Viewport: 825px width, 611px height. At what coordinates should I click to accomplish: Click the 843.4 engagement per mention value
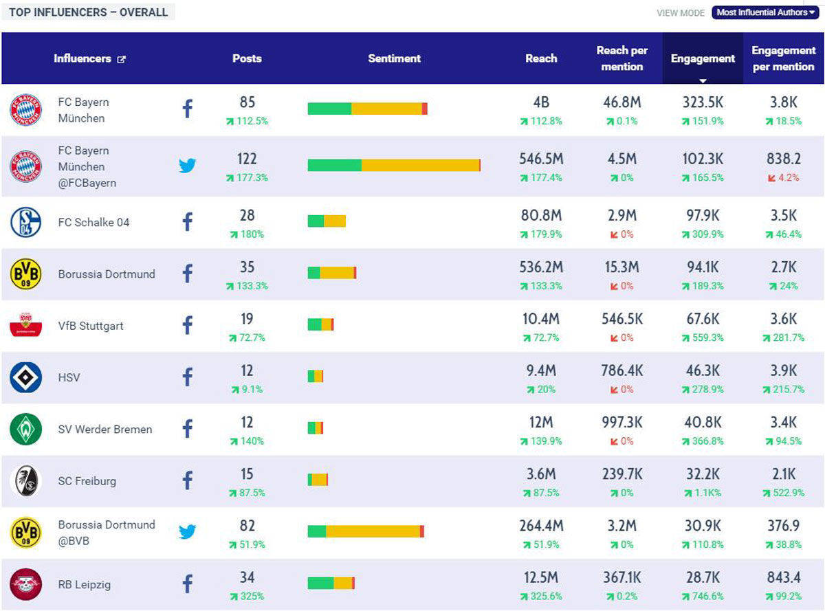(x=784, y=577)
